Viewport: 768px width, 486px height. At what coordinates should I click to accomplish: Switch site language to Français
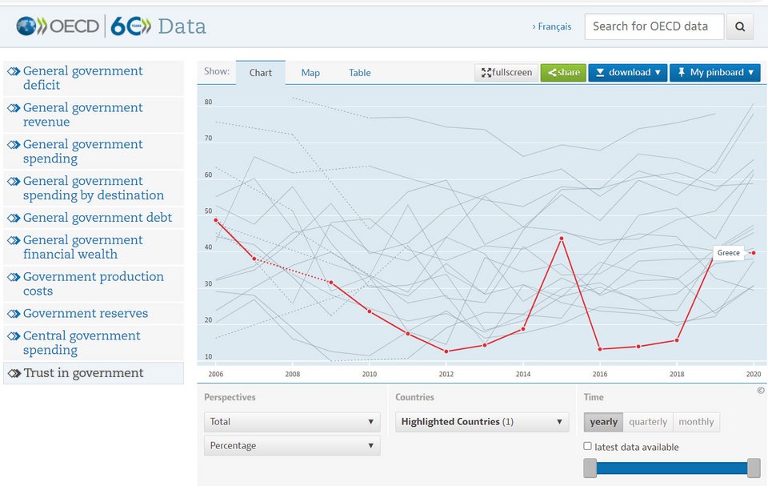(x=552, y=26)
